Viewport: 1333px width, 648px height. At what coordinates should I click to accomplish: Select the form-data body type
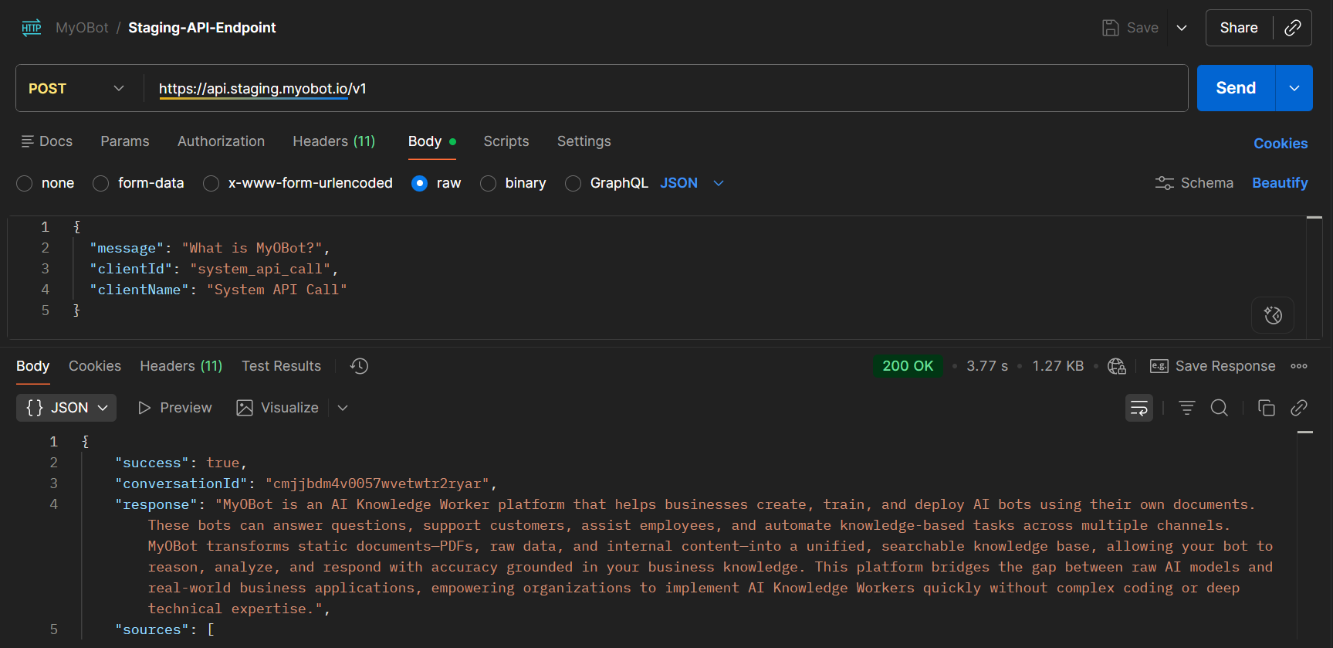coord(101,183)
